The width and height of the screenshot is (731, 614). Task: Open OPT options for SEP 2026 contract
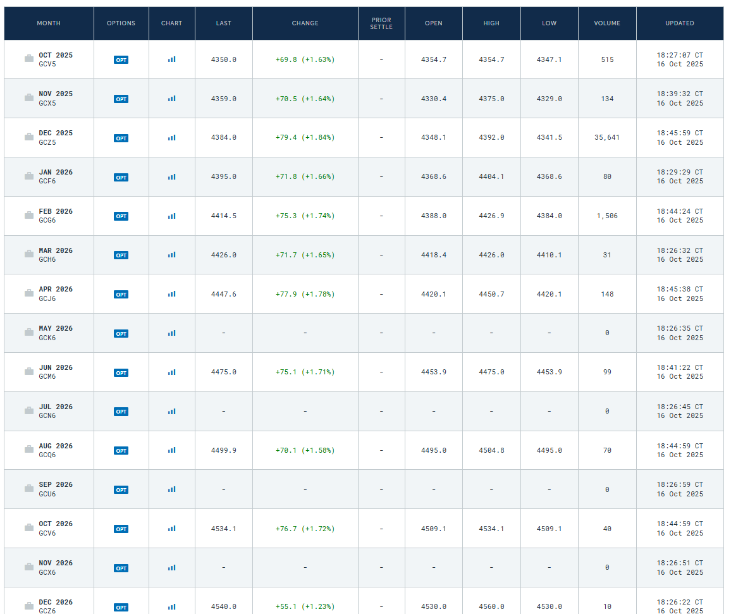tap(121, 490)
